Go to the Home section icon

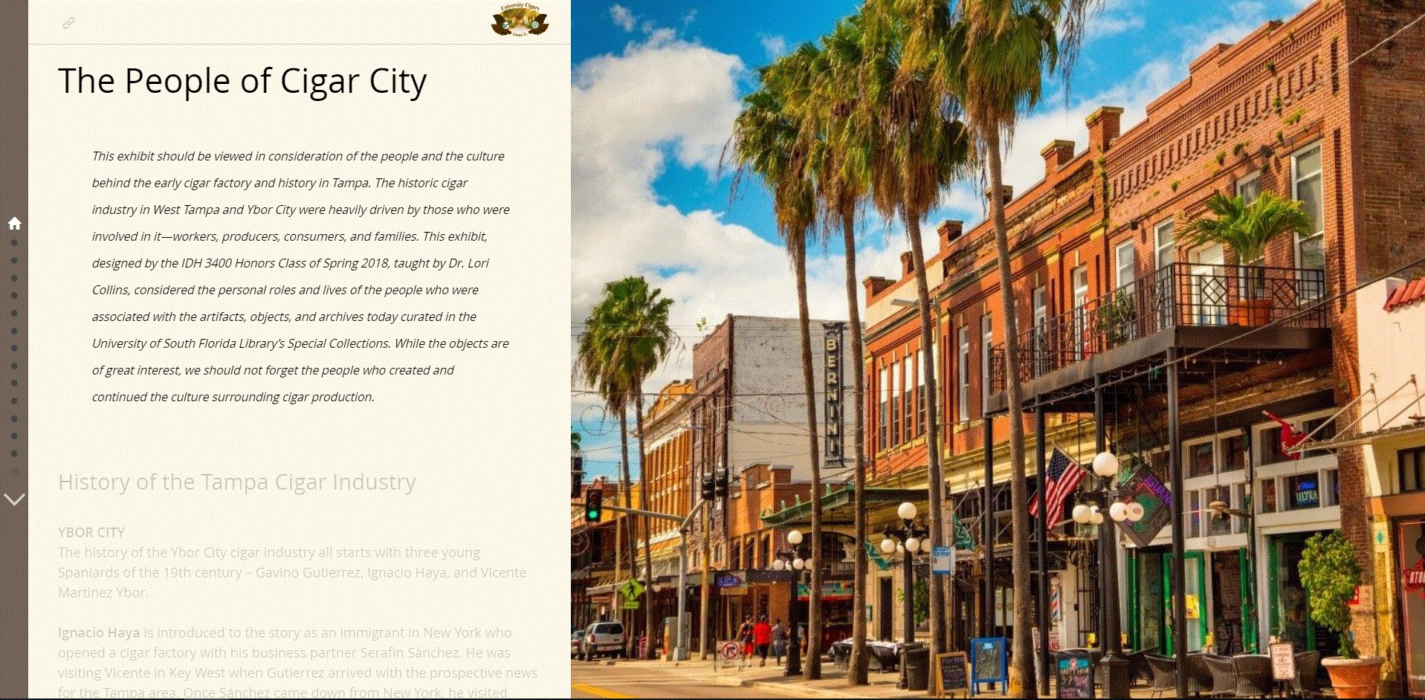click(x=14, y=223)
